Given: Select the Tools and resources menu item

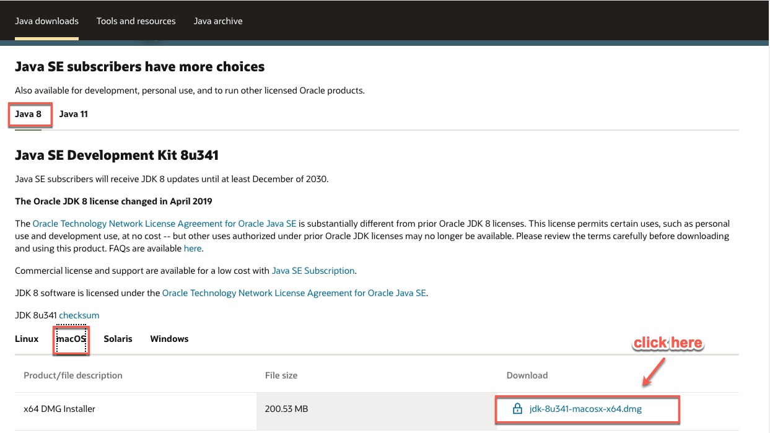Looking at the screenshot, I should 136,20.
